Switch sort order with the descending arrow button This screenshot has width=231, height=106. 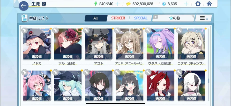(x=204, y=18)
